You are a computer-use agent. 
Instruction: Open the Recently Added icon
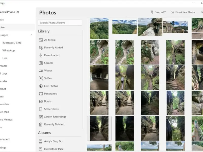tap(41, 48)
